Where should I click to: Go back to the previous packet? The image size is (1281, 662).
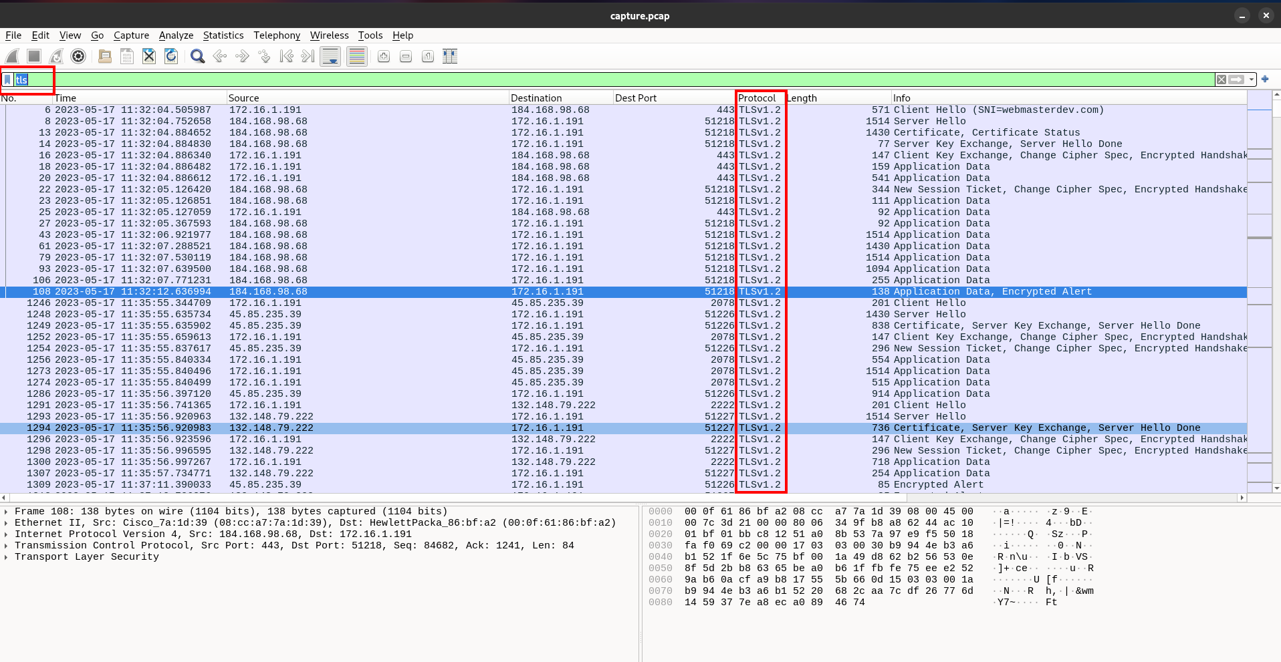pos(220,57)
